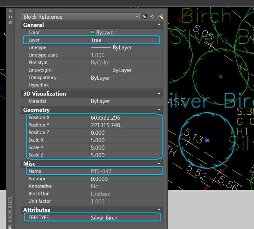Open the Block Reference selection dropdown
This screenshot has width=254, height=229.
click(x=137, y=16)
